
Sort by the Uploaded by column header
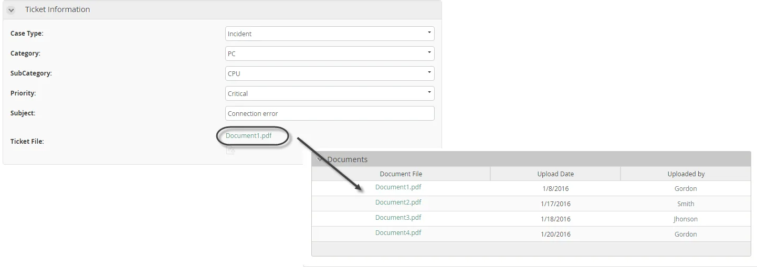click(686, 174)
